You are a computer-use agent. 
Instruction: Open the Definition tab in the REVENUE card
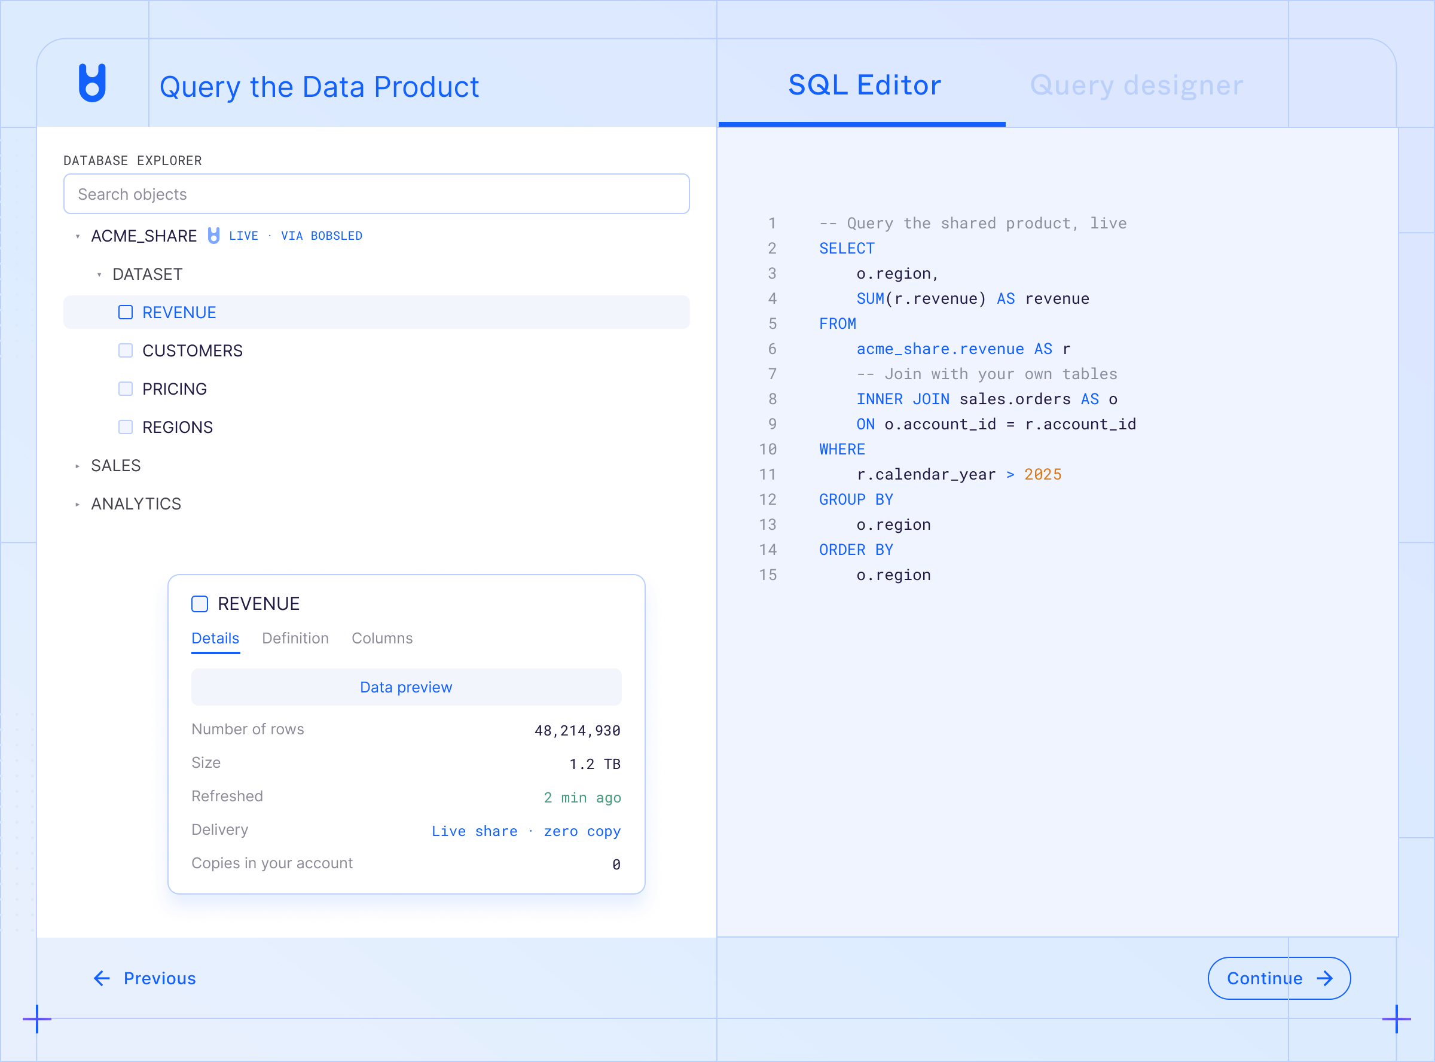tap(295, 639)
